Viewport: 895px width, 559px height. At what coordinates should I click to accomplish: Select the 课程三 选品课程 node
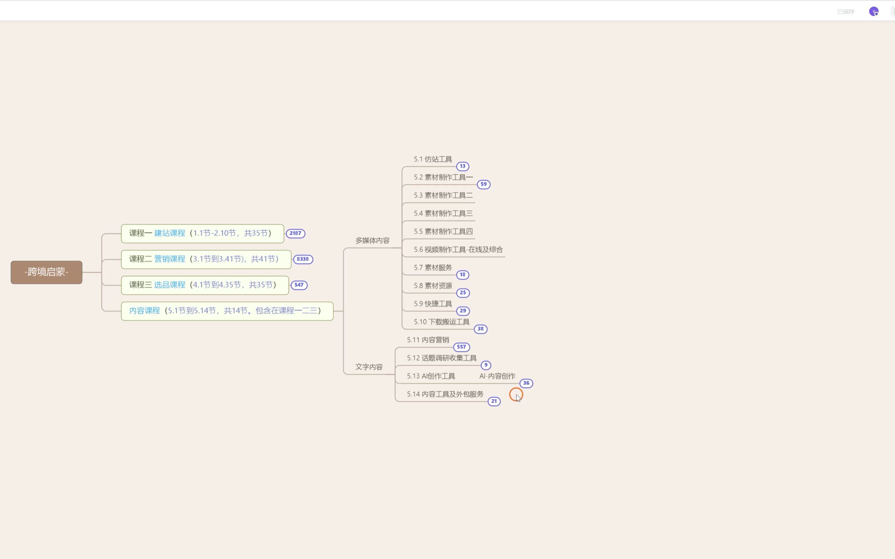(x=205, y=285)
